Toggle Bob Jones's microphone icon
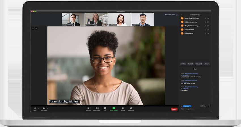This screenshot has width=241, height=127. [205, 22]
